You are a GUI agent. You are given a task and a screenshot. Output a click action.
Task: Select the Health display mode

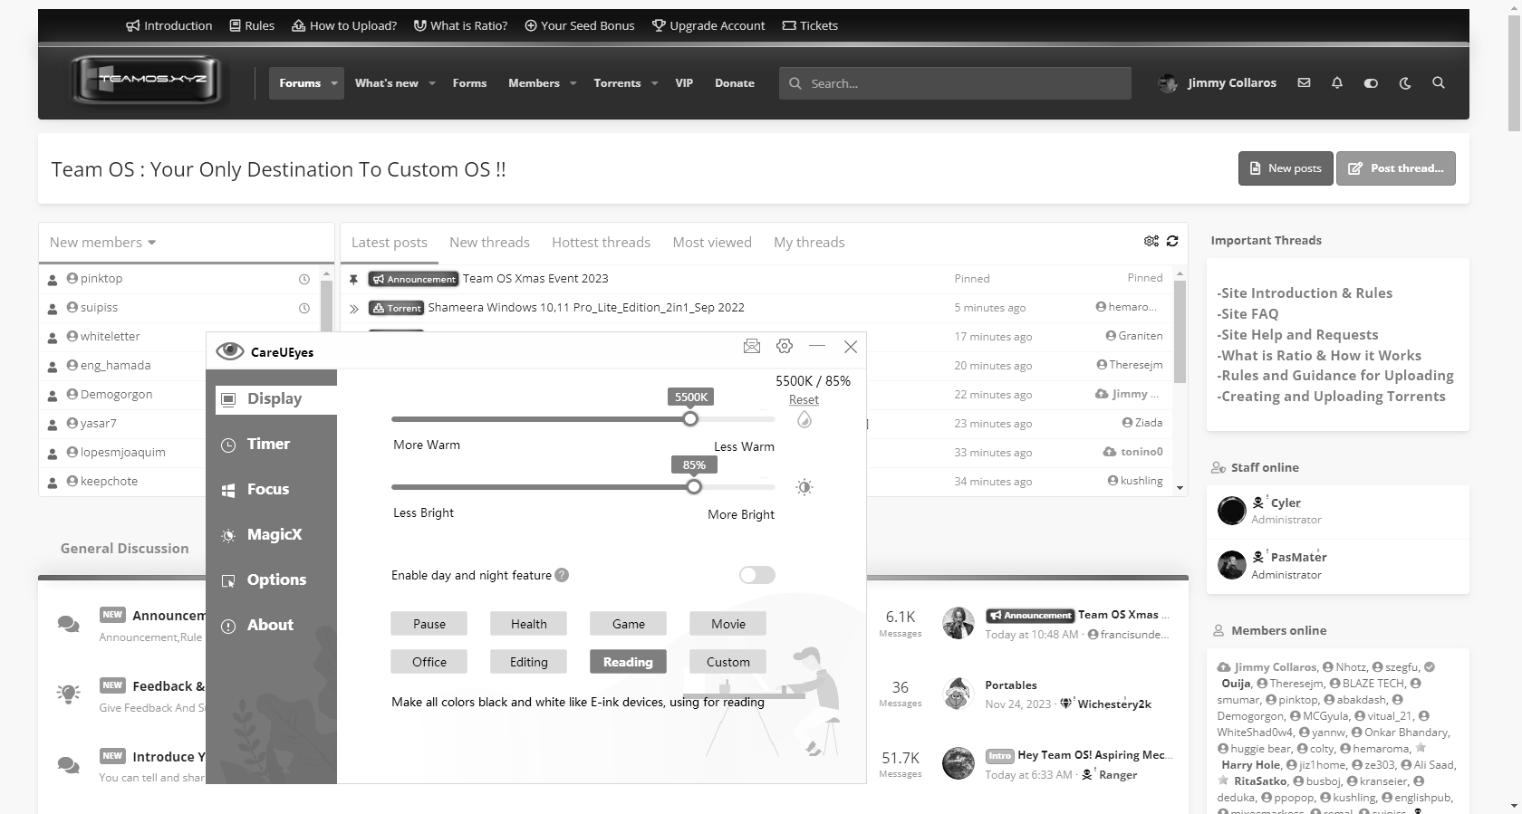[x=528, y=624]
